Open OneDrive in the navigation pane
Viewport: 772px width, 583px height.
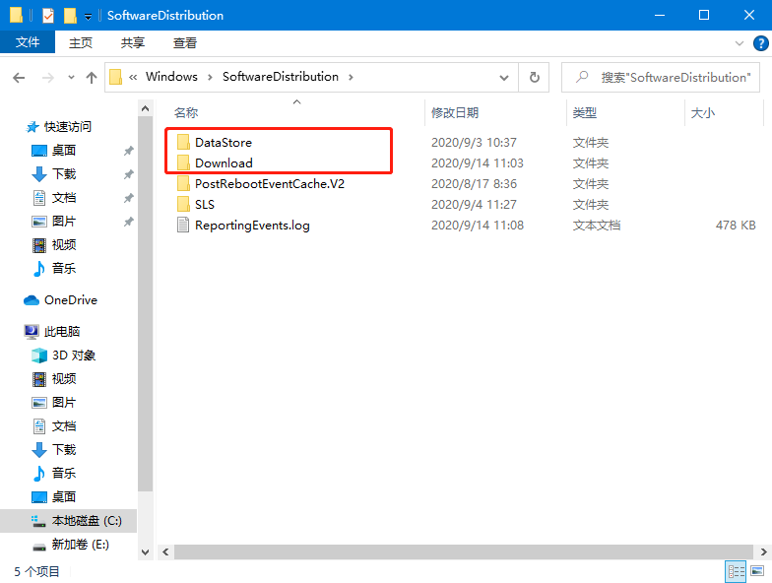(71, 299)
